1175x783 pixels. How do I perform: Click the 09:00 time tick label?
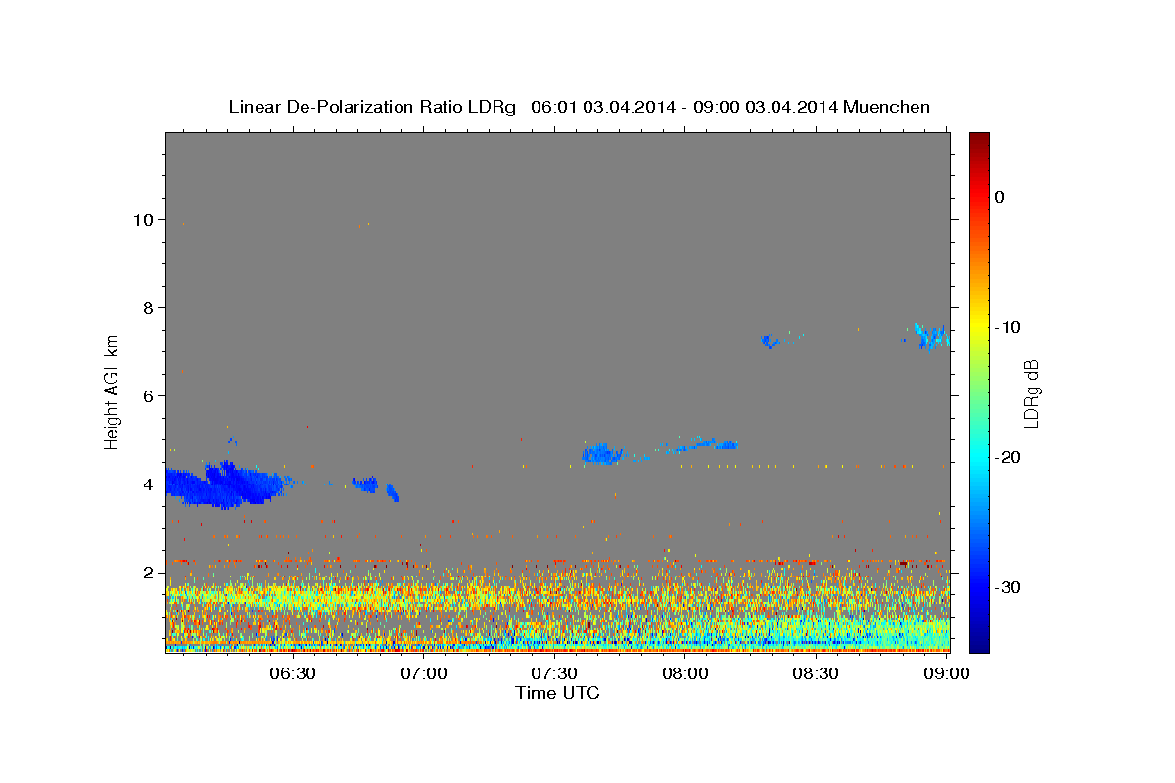click(x=946, y=673)
